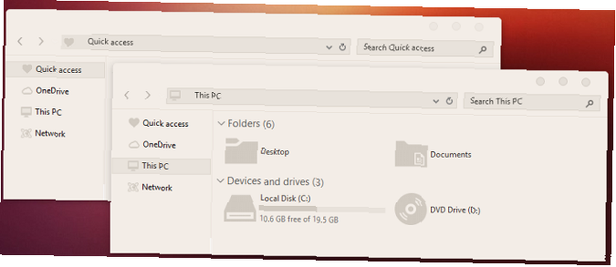616x267 pixels.
Task: Select OneDrive in the front window sidebar
Action: pos(159,145)
